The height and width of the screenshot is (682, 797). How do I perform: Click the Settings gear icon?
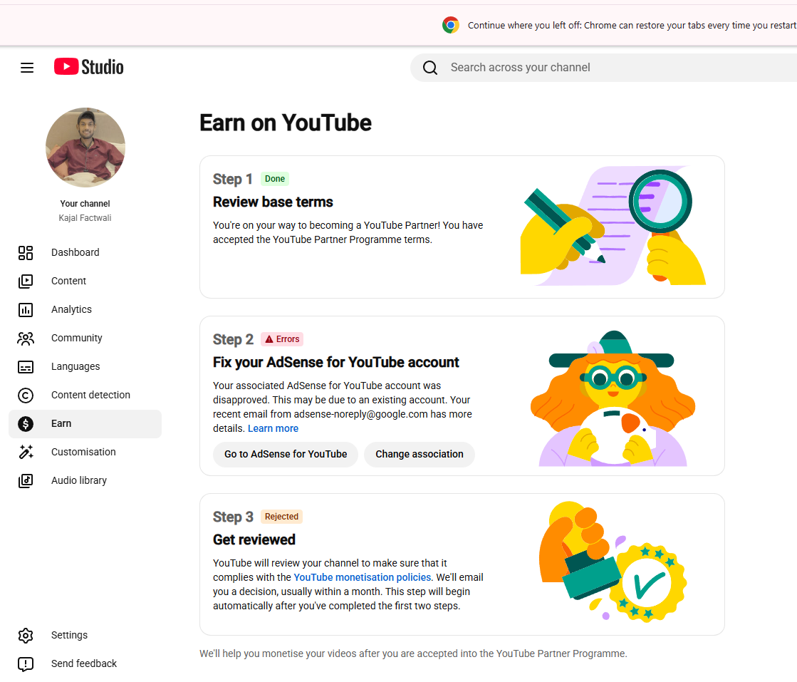[26, 635]
